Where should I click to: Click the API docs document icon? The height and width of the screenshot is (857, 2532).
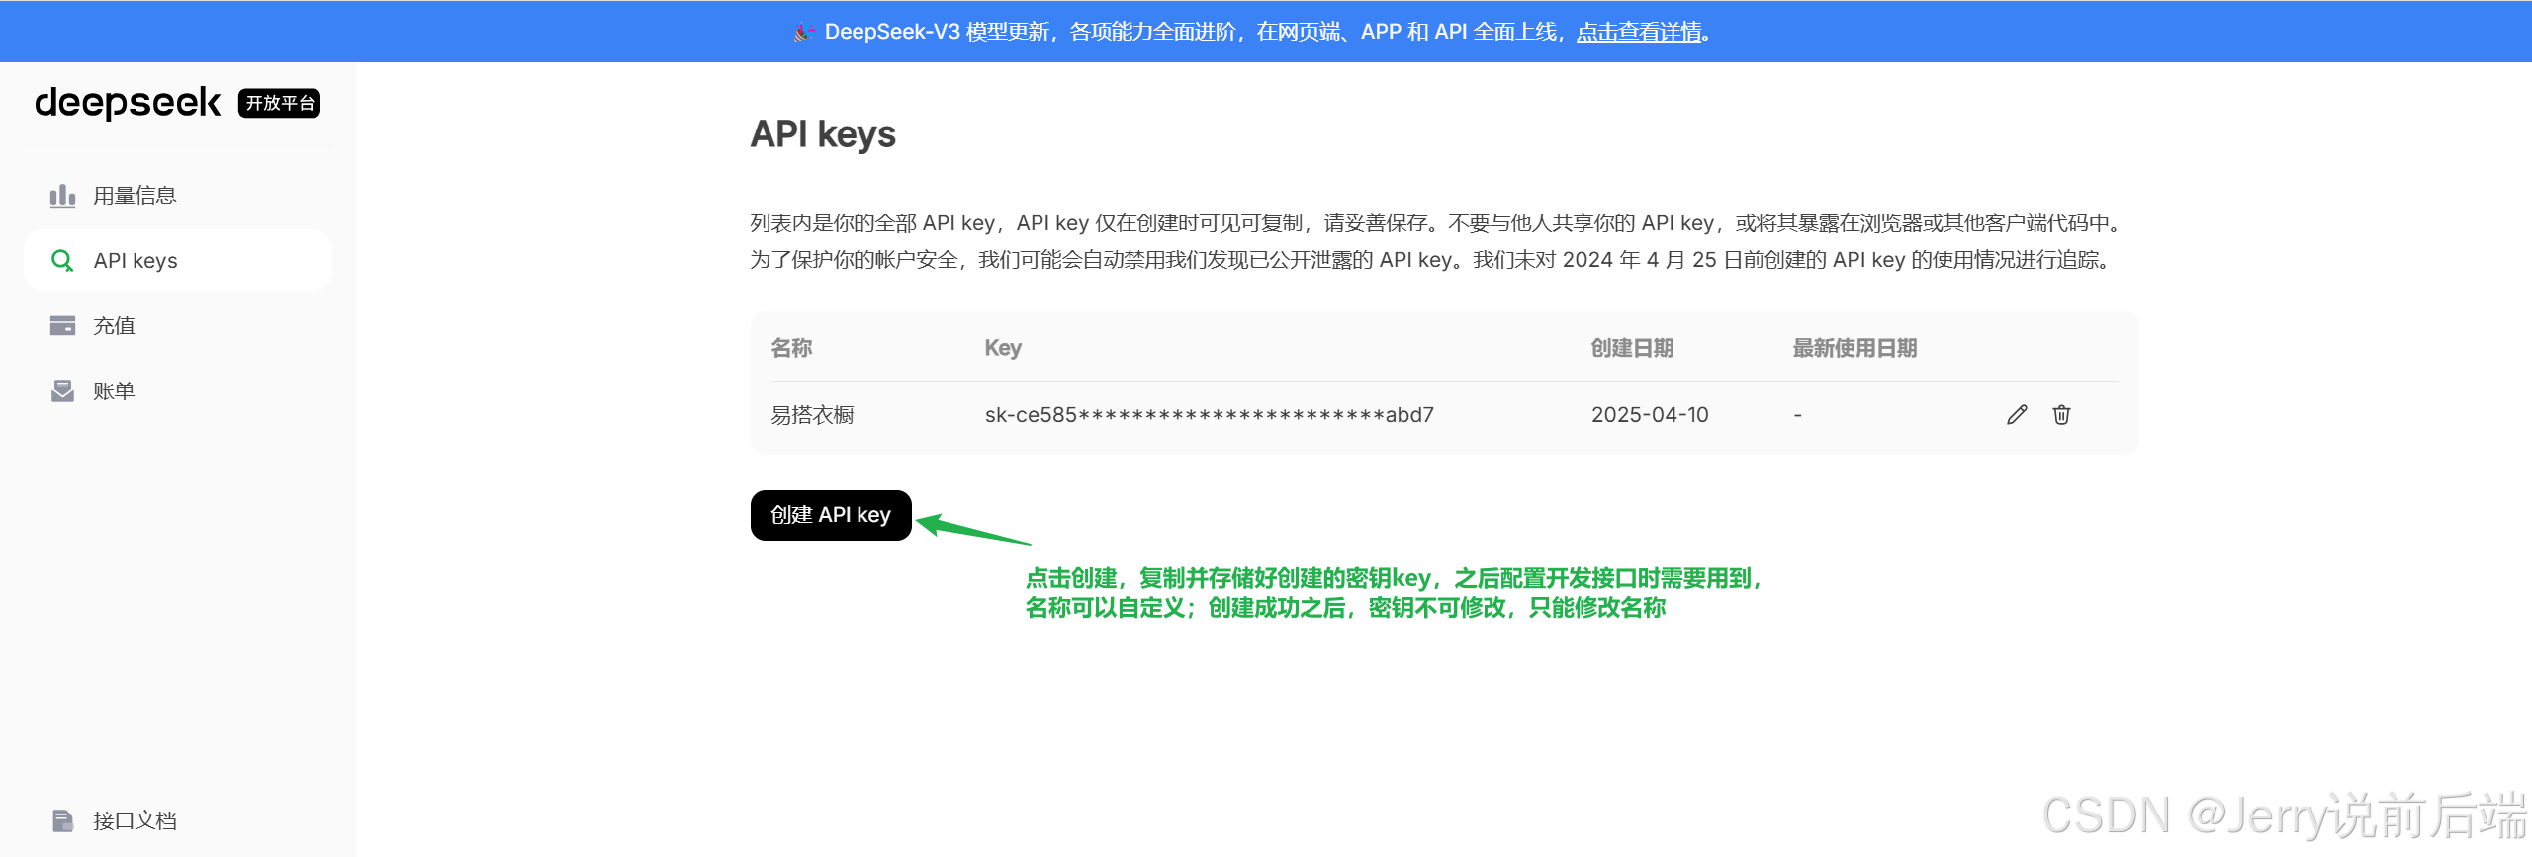[62, 820]
